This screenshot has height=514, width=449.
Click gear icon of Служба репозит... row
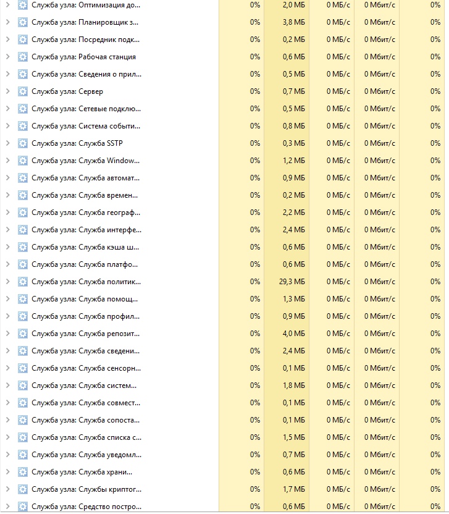(23, 334)
